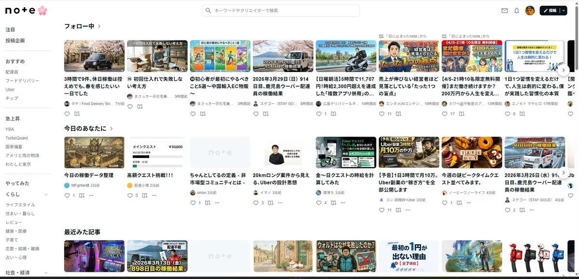
Task: Open more options for 高額クエスト挑戦!!!
Action: [154, 195]
